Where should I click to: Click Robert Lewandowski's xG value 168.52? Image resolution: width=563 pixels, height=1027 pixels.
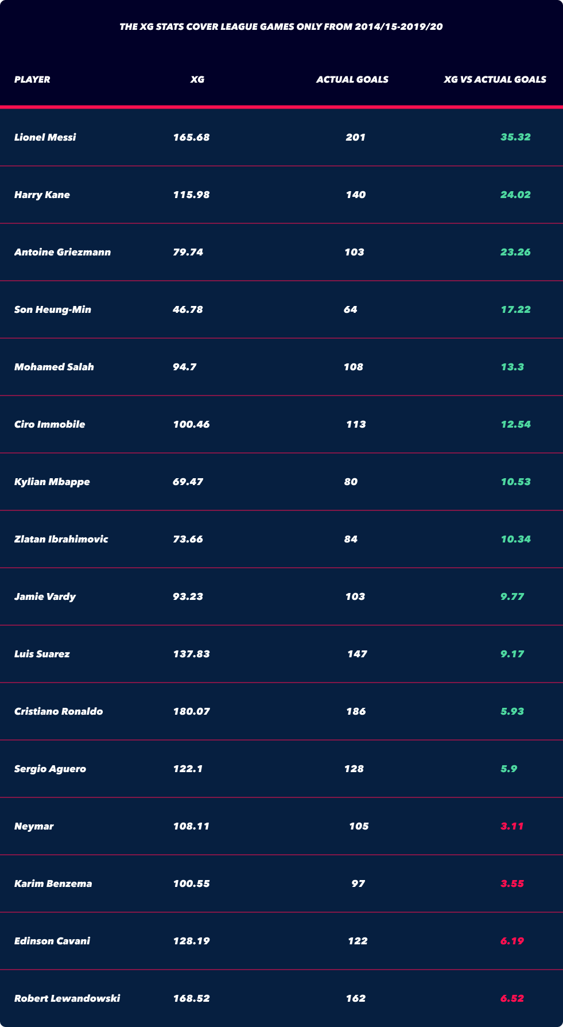pos(191,998)
